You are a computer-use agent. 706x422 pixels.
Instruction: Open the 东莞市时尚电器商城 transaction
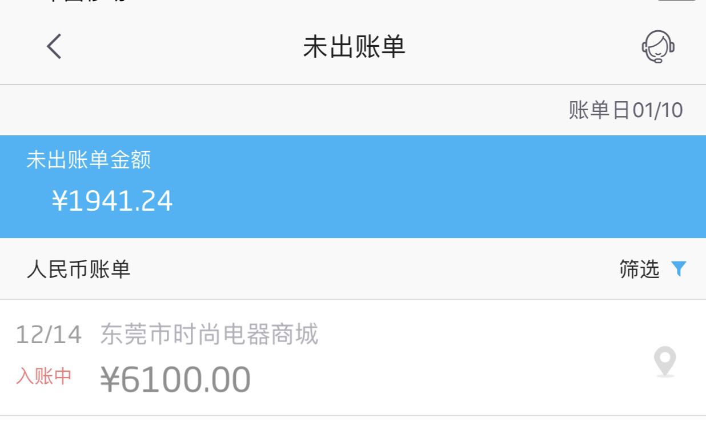[209, 335]
